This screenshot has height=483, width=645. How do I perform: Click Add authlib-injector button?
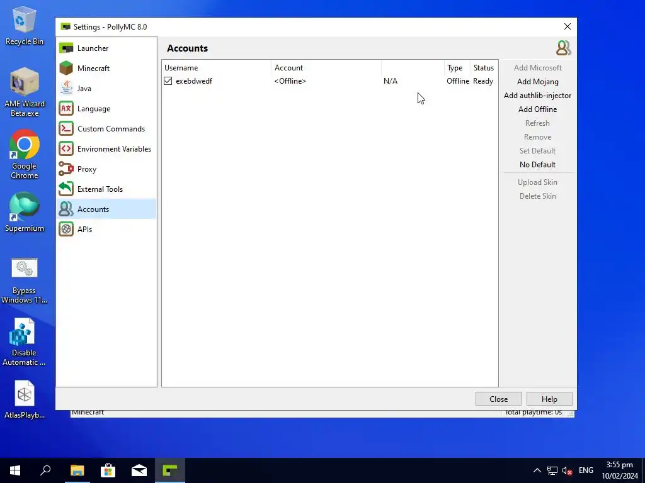[538, 96]
